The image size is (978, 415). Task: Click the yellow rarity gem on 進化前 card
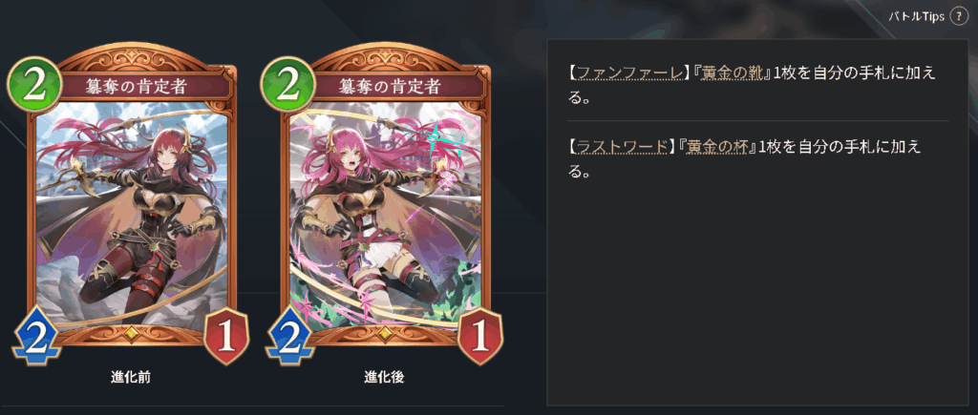(131, 334)
